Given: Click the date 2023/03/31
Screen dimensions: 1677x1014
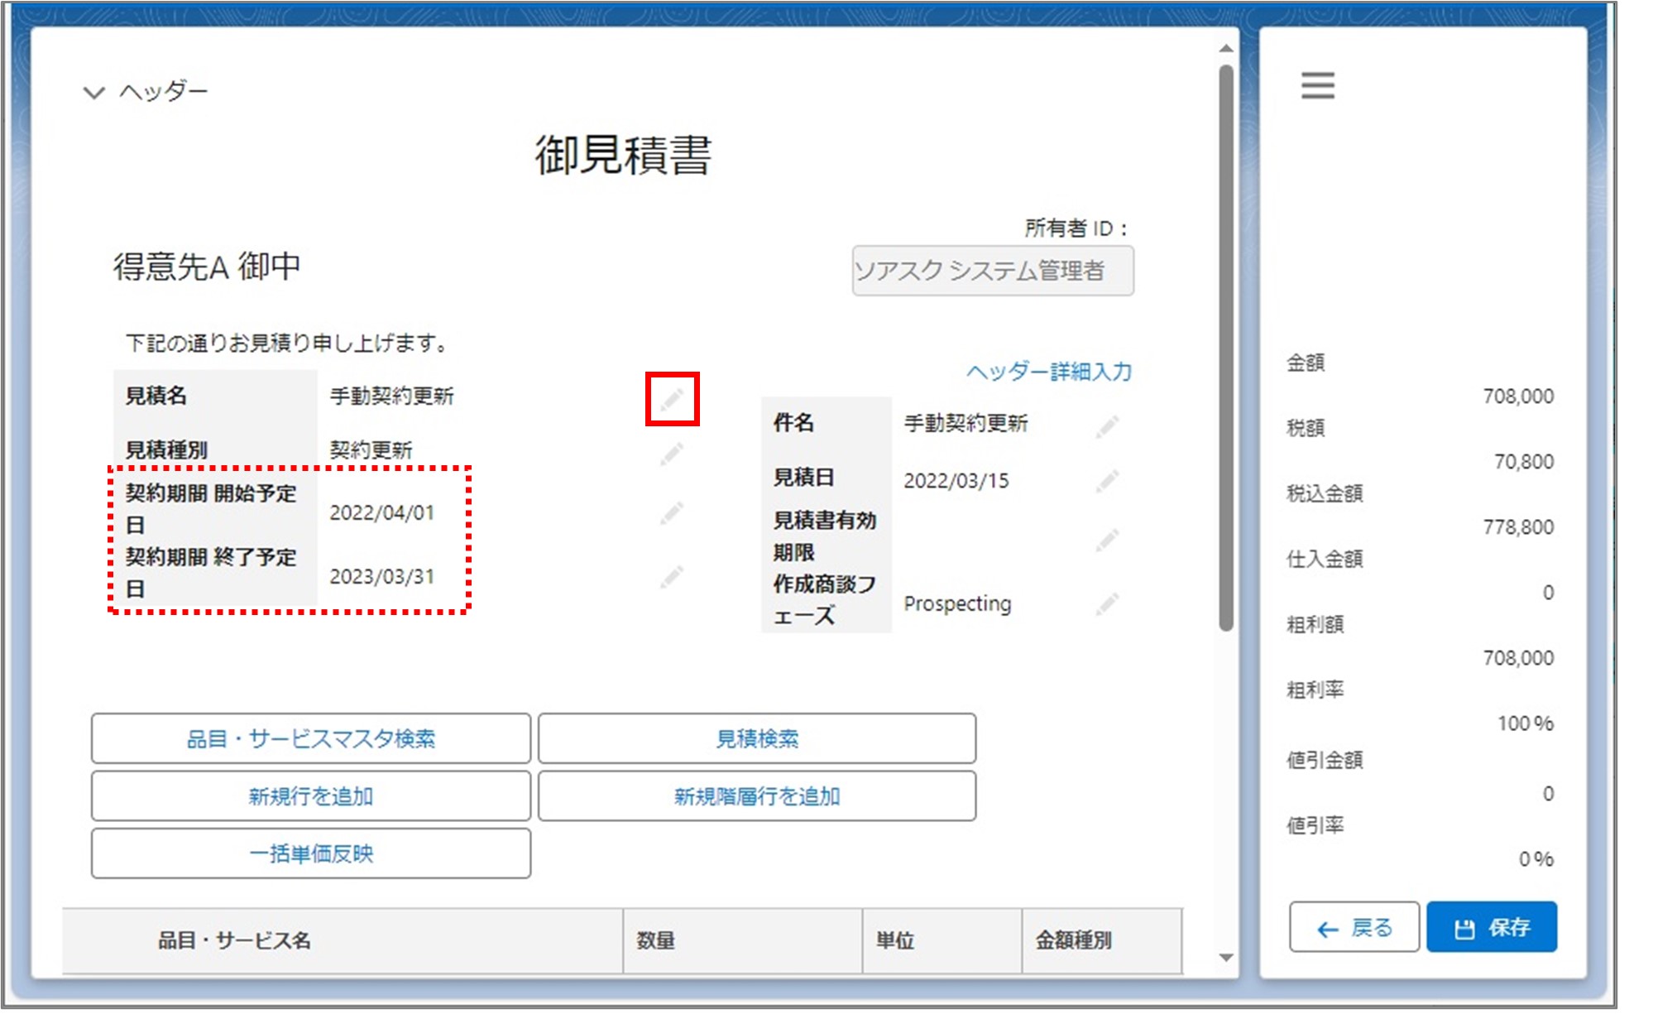Looking at the screenshot, I should tap(382, 577).
